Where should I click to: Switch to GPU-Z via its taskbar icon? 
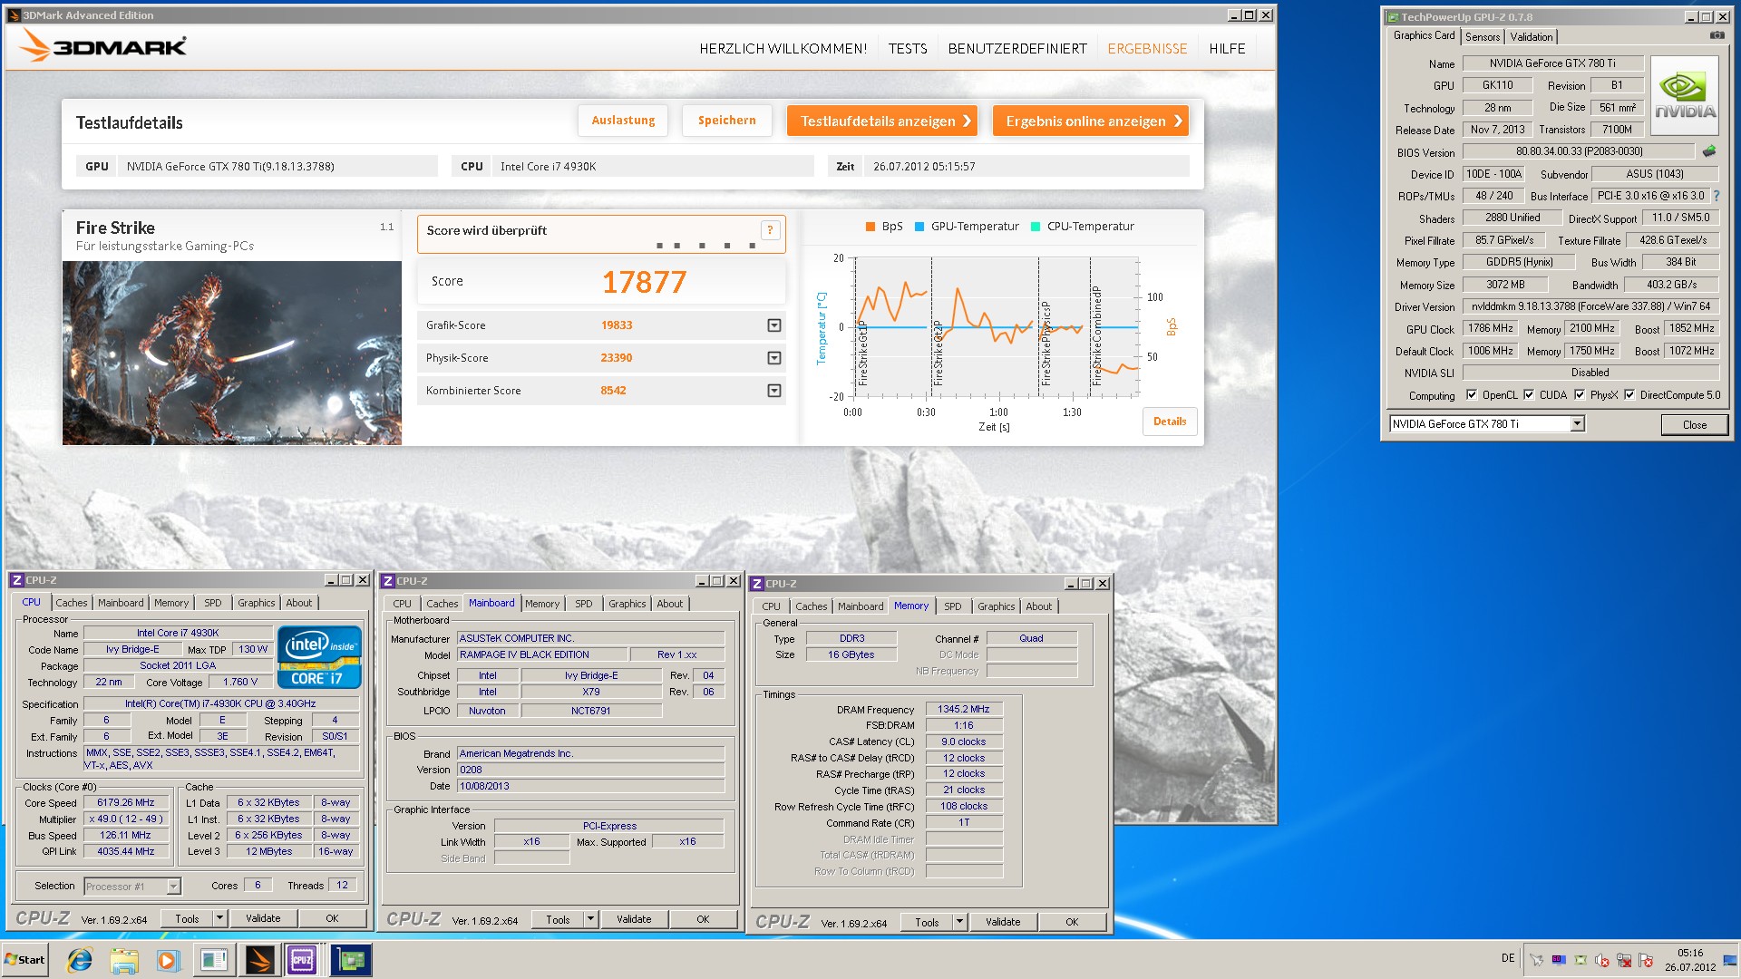pyautogui.click(x=351, y=960)
